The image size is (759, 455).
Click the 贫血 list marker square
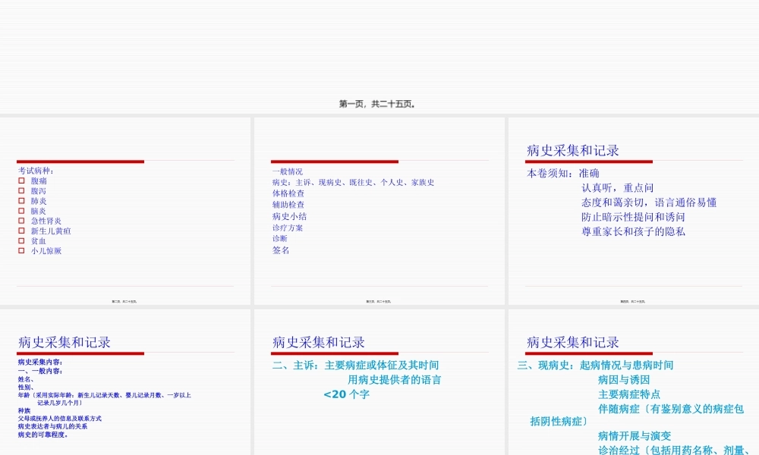(x=20, y=240)
